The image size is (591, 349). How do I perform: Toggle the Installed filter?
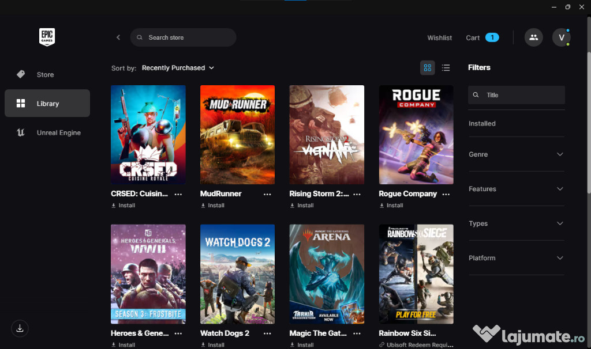tap(482, 123)
